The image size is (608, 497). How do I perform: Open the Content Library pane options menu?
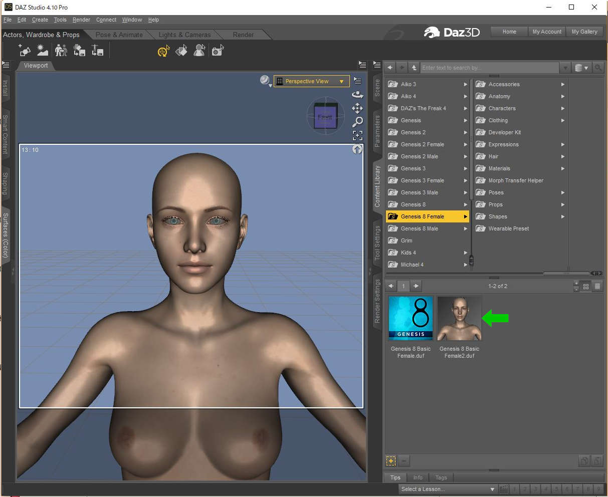(x=377, y=65)
